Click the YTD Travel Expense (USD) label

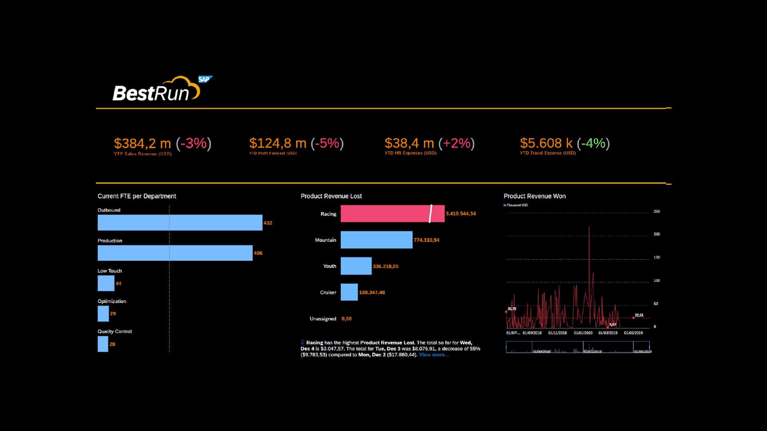[x=548, y=153]
